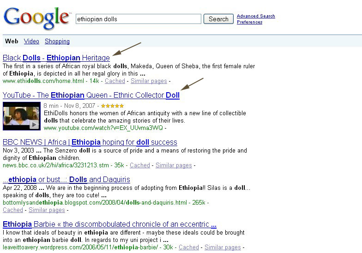Click leaveittoavery.wordpress.com URL text
This screenshot has height=253, width=362.
(x=80, y=247)
